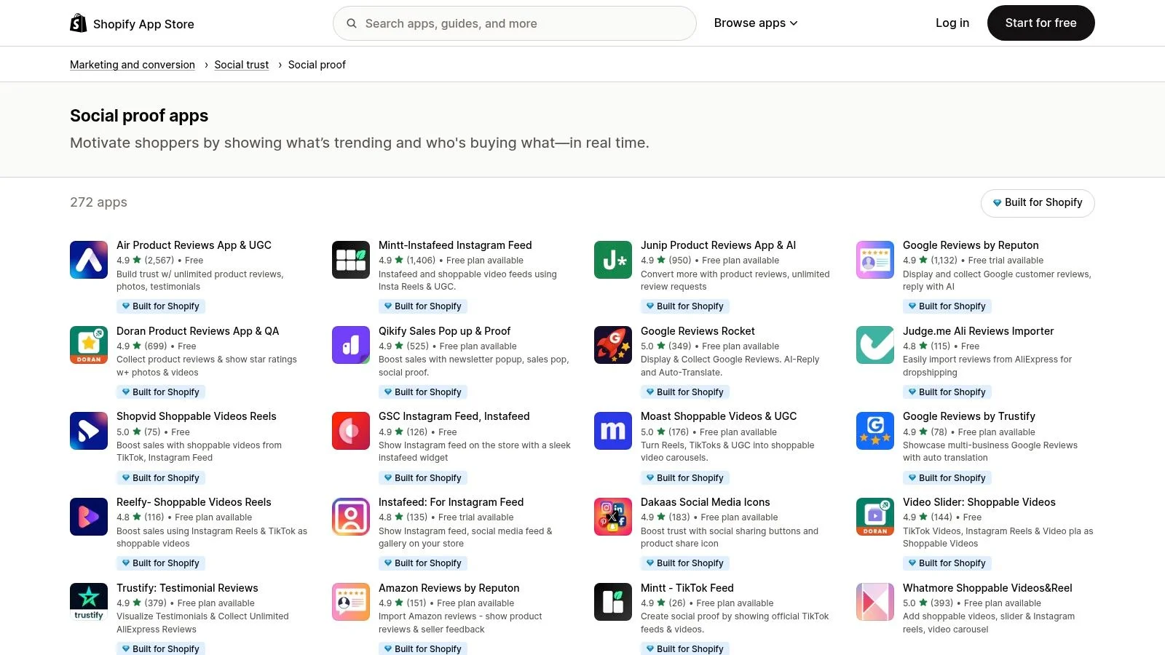
Task: Open Moast Shoppable Videos app icon
Action: click(613, 431)
